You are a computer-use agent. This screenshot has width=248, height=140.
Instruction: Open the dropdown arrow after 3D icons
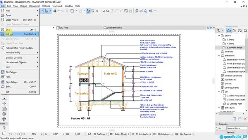click(155, 11)
